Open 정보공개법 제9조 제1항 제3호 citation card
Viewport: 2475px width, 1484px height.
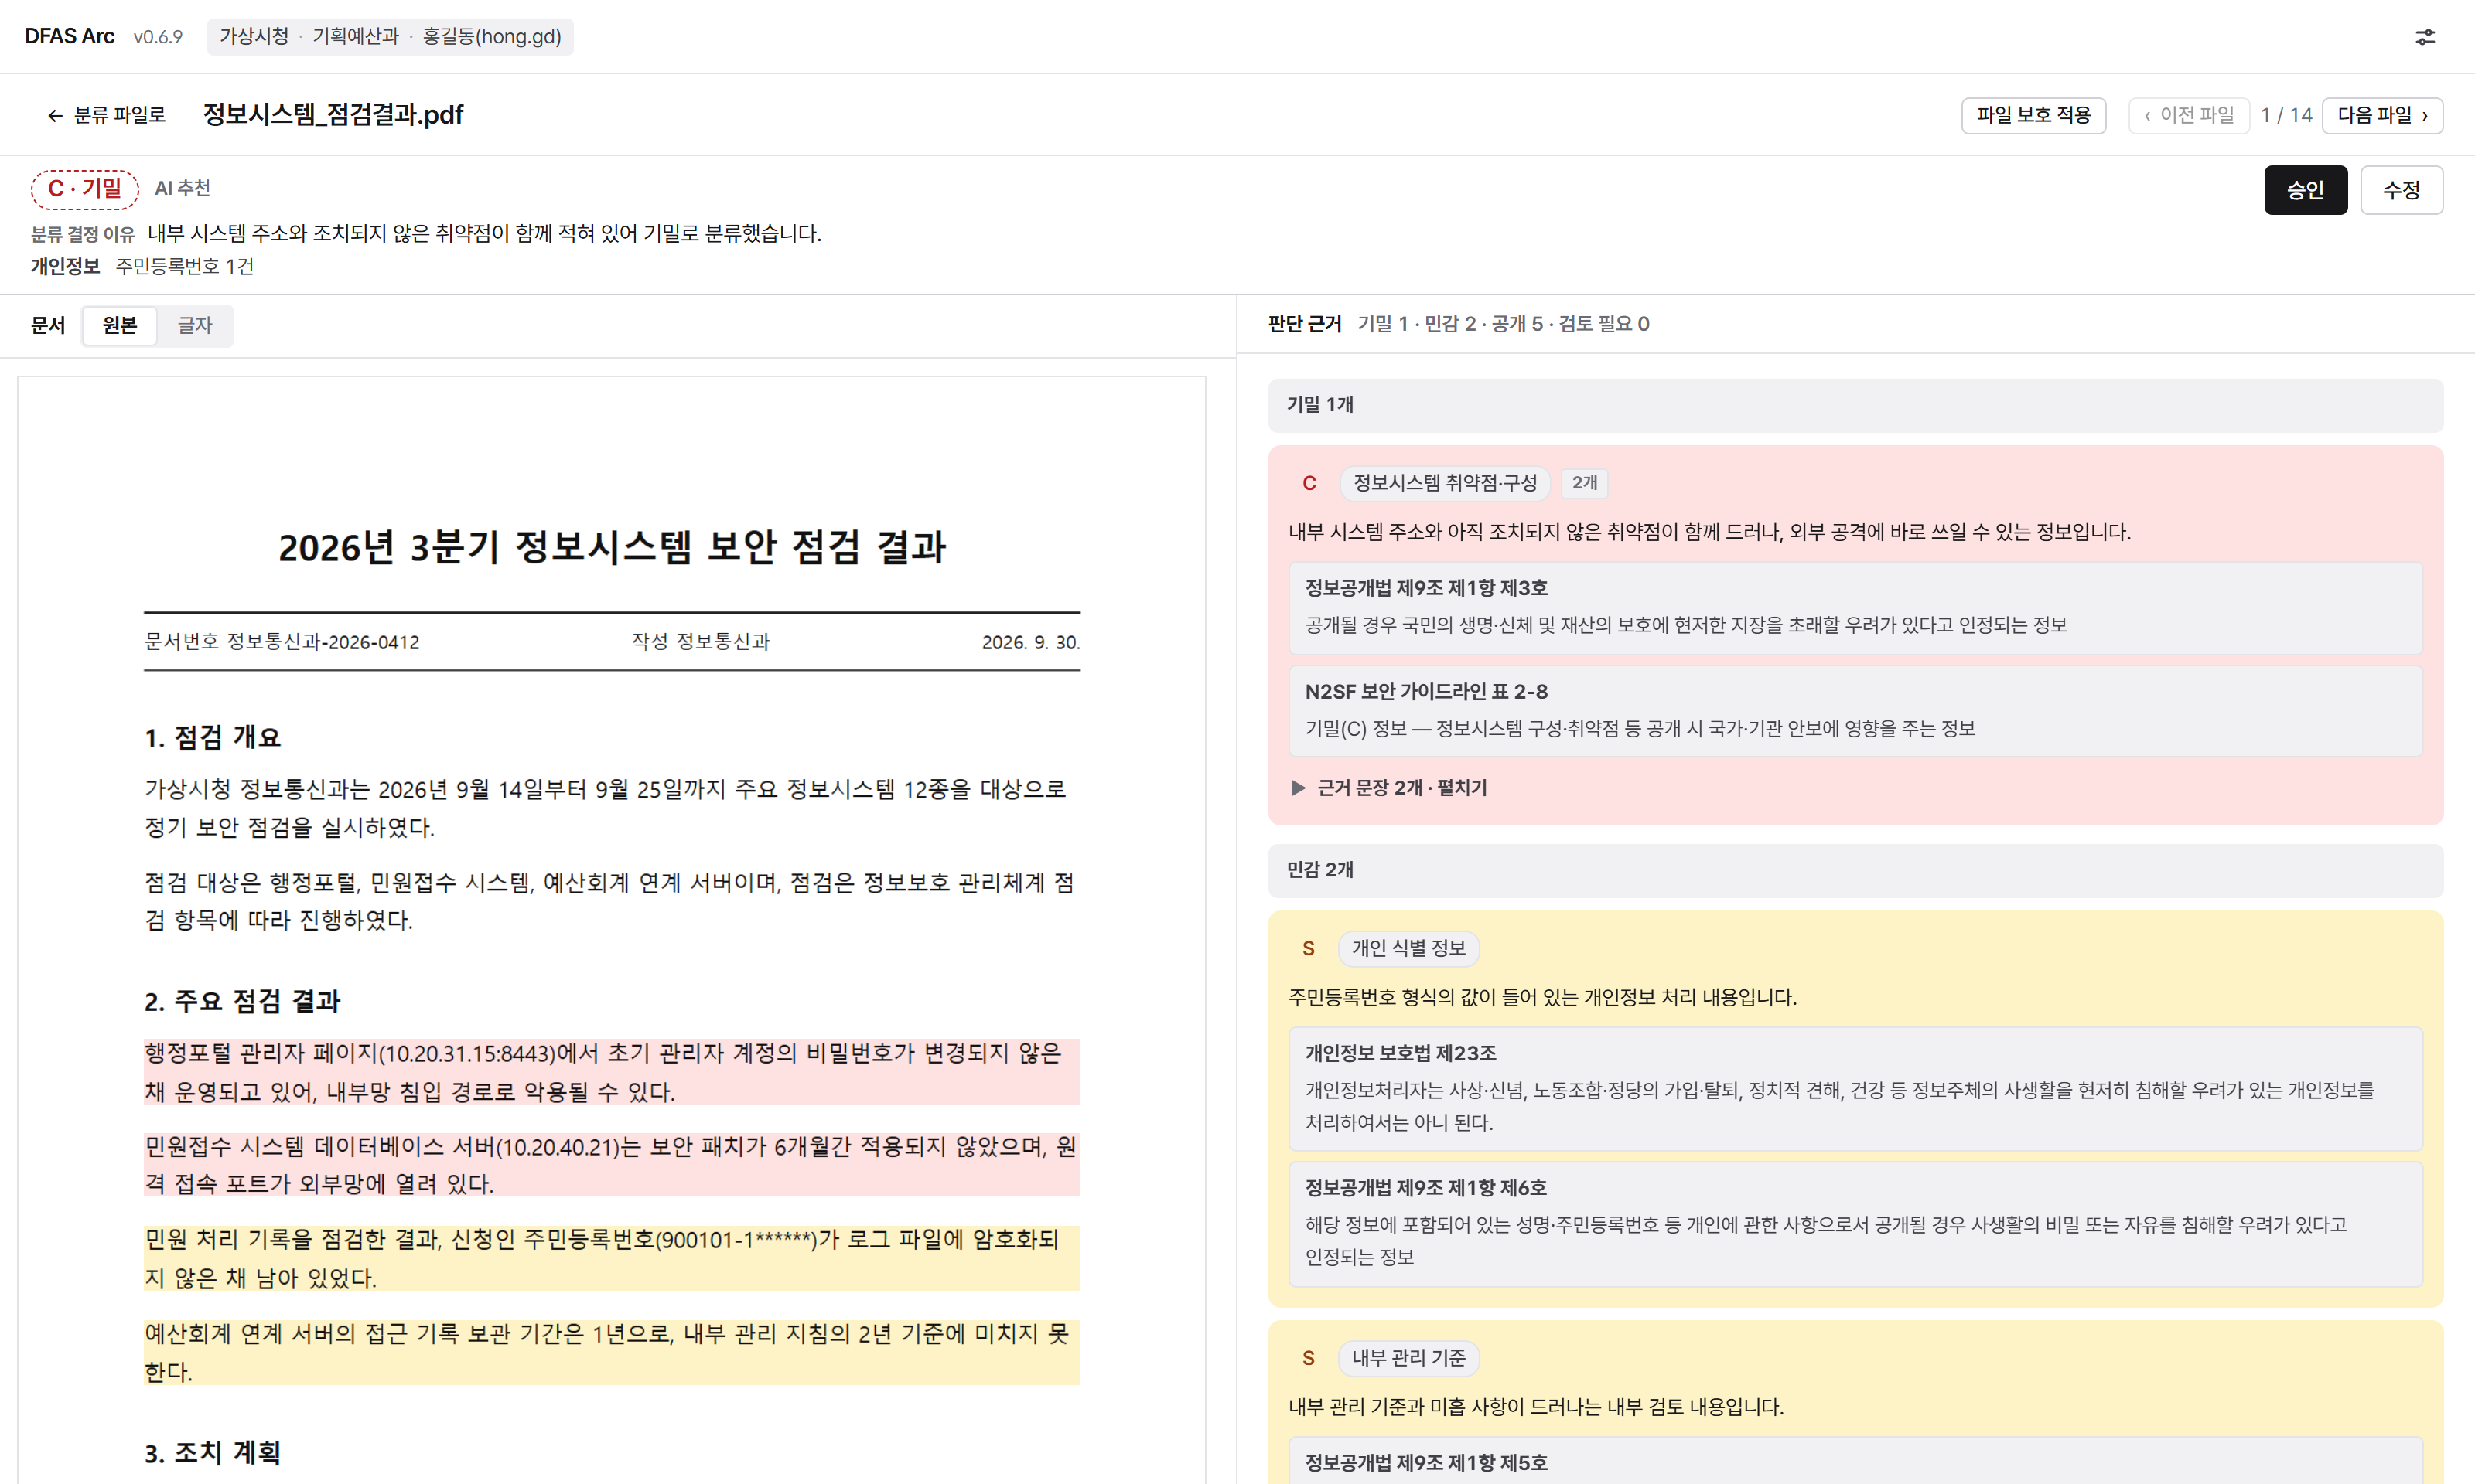pyautogui.click(x=1855, y=608)
